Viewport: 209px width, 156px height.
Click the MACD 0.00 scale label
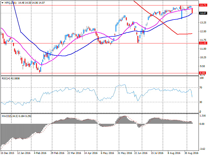(x=202, y=124)
